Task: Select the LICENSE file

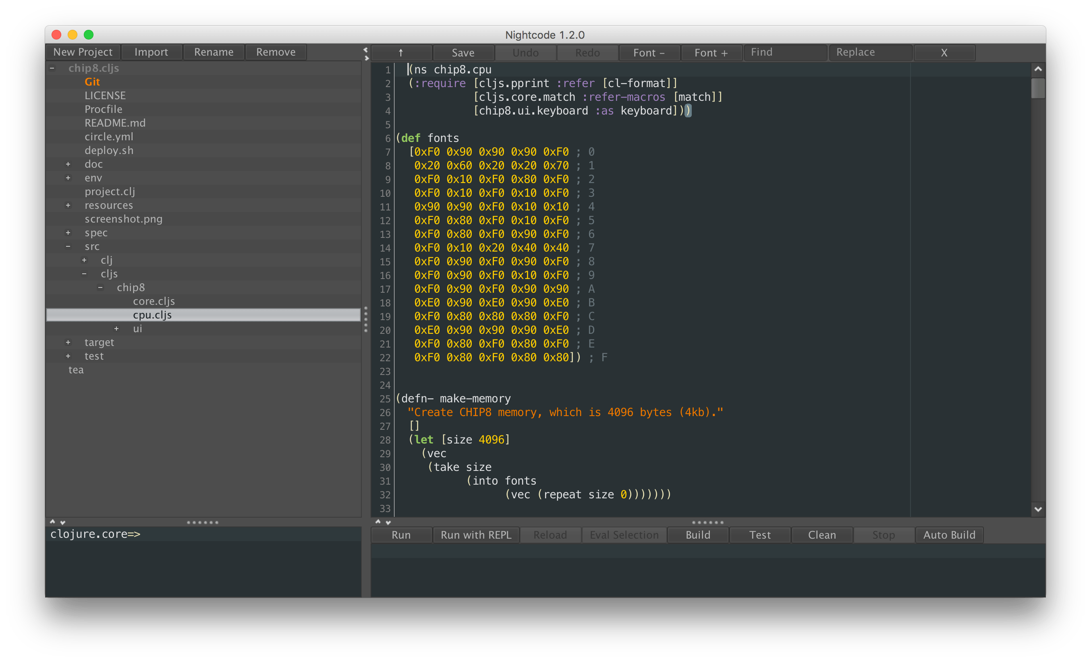Action: pos(106,96)
